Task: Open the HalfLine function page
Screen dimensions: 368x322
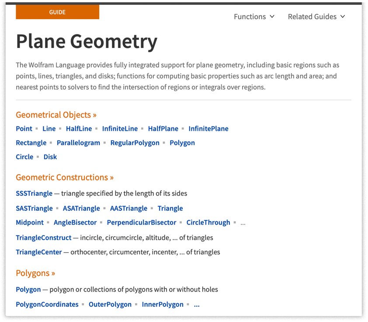Action: 79,129
